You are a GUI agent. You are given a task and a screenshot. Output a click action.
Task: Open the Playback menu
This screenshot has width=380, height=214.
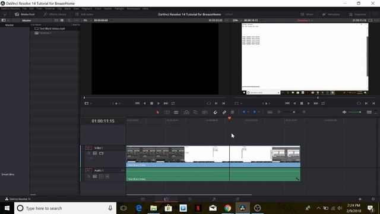[x=87, y=8]
